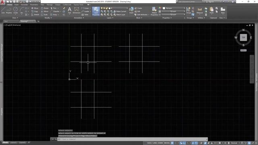
Task: Activate the Move command
Action: (x=35, y=8)
